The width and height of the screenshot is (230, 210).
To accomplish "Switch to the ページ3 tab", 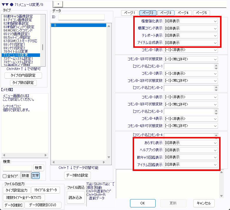I will (166, 13).
